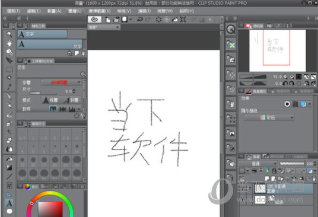Expand the save icon dropdown arrow
Viewport: 318px width, 217px height.
[x=131, y=20]
